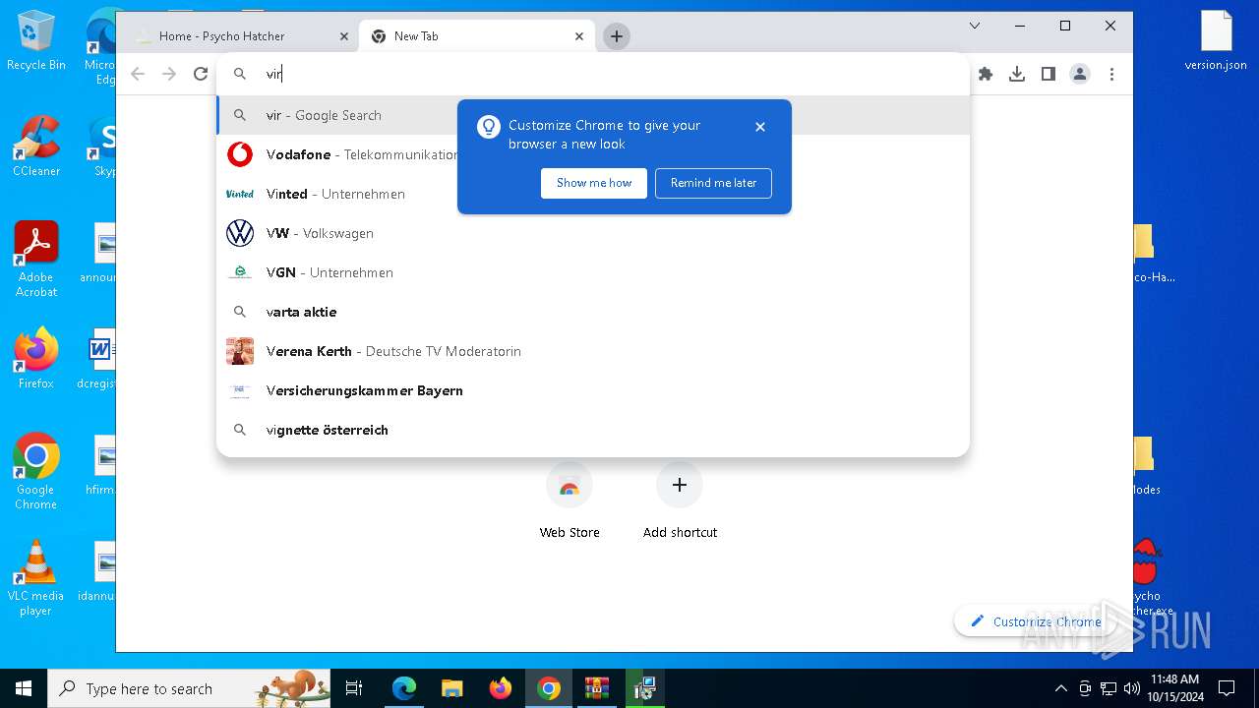Viewport: 1259px width, 708px height.
Task: Click the Add shortcut plus tile
Action: coord(680,501)
